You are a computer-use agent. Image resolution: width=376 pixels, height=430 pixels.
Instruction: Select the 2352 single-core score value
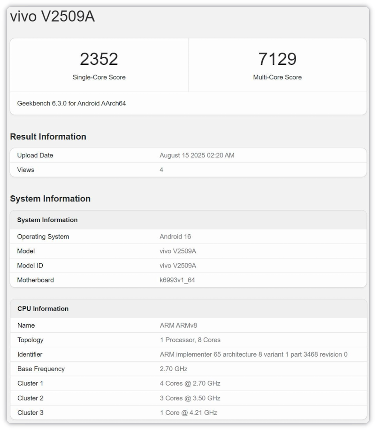point(99,59)
